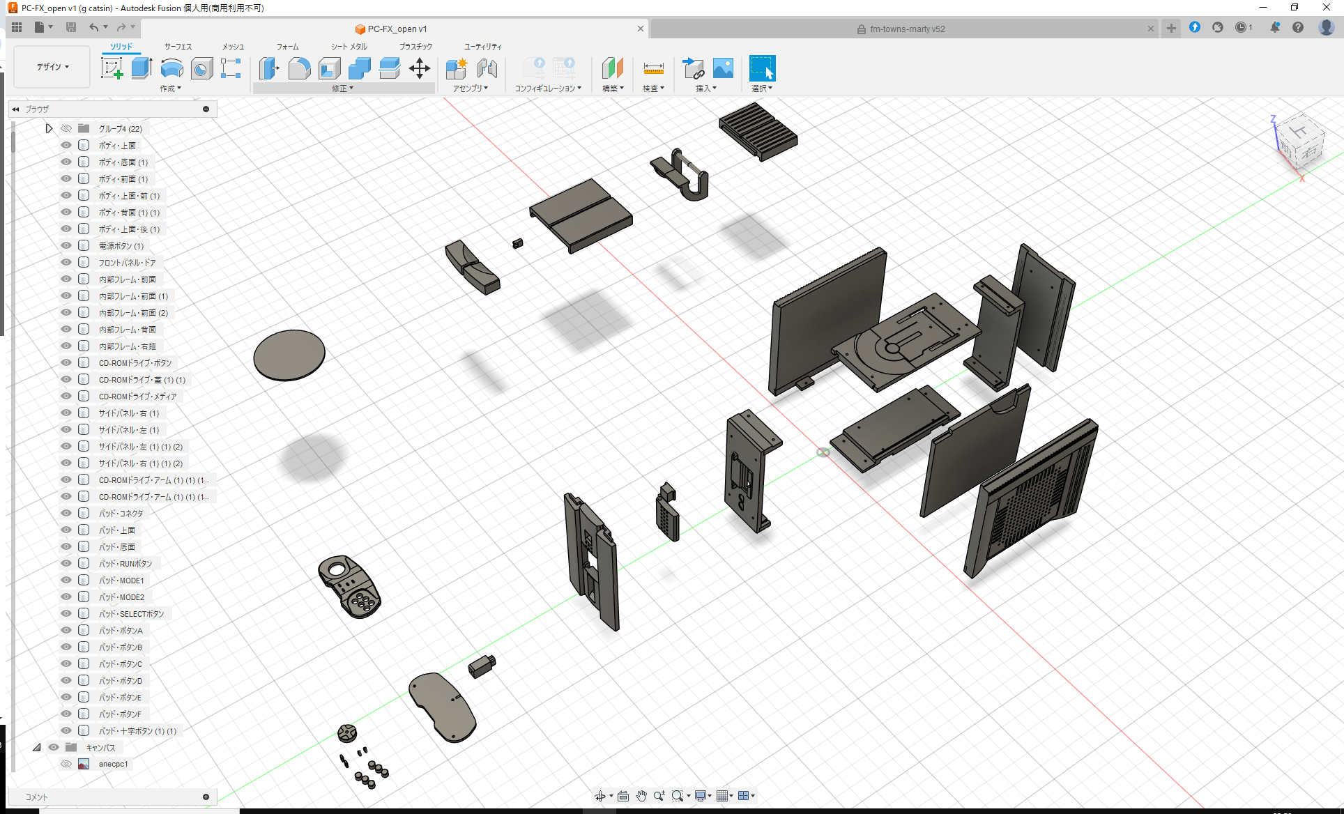Hide the パッド・RUNボタン body
The width and height of the screenshot is (1344, 814).
(x=66, y=563)
